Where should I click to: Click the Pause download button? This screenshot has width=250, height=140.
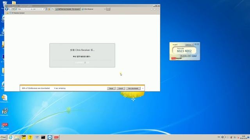tap(111, 88)
